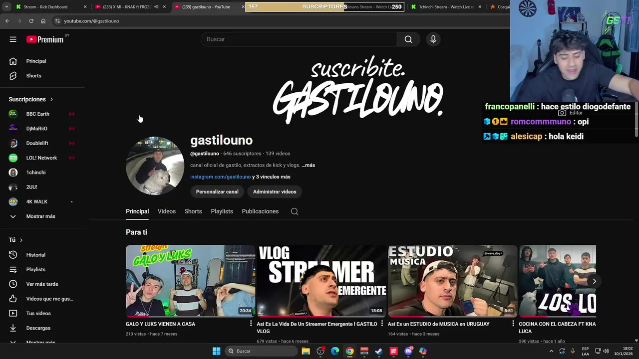Go back with the browser back arrow
The height and width of the screenshot is (359, 639).
(7, 21)
